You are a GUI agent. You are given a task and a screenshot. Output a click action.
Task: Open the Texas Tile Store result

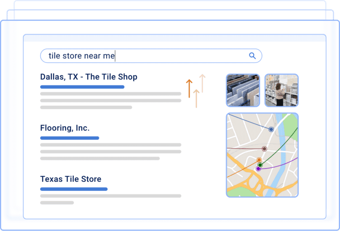70,179
